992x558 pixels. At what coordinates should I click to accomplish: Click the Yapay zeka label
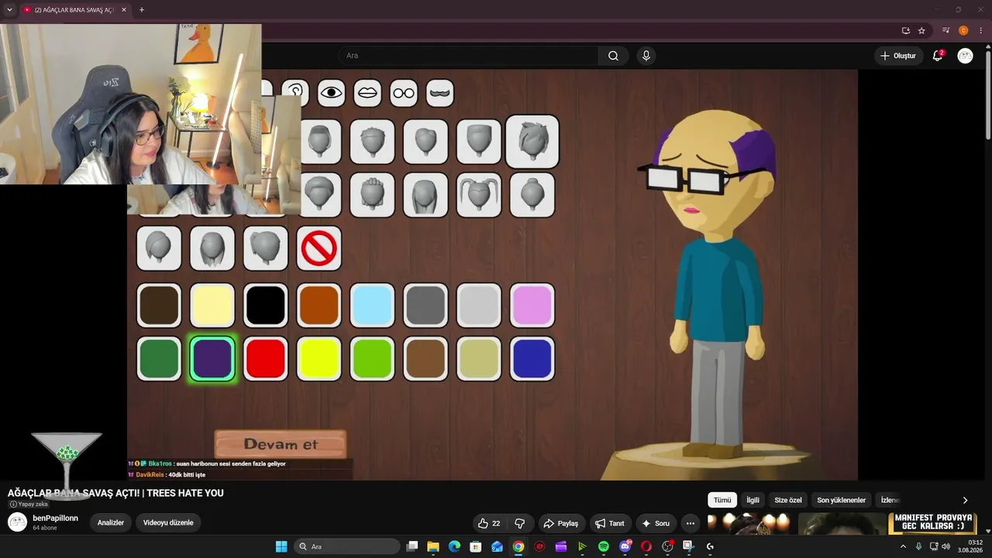[29, 504]
